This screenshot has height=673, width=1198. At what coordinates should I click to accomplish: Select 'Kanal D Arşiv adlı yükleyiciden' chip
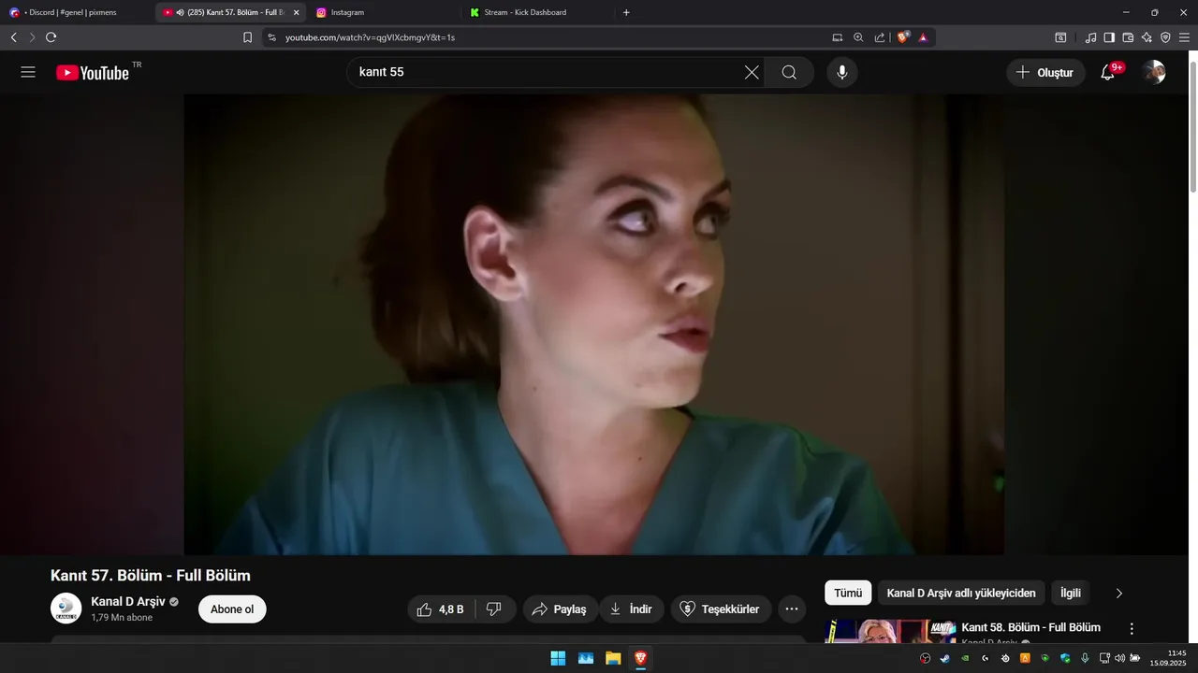[961, 593]
